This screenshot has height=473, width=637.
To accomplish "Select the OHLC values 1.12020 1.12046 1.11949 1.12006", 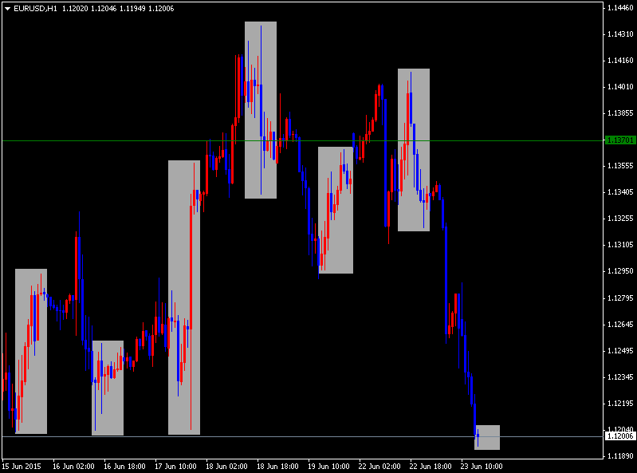I will 118,9.
